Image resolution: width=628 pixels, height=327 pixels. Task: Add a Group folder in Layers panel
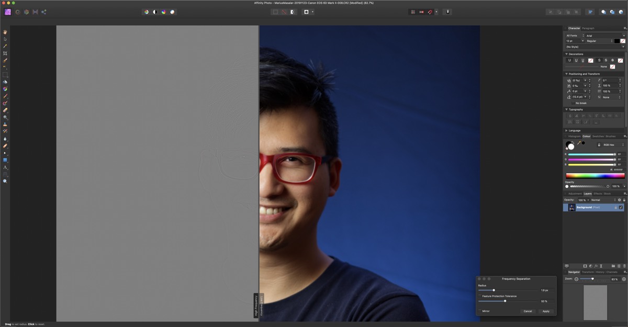point(613,266)
